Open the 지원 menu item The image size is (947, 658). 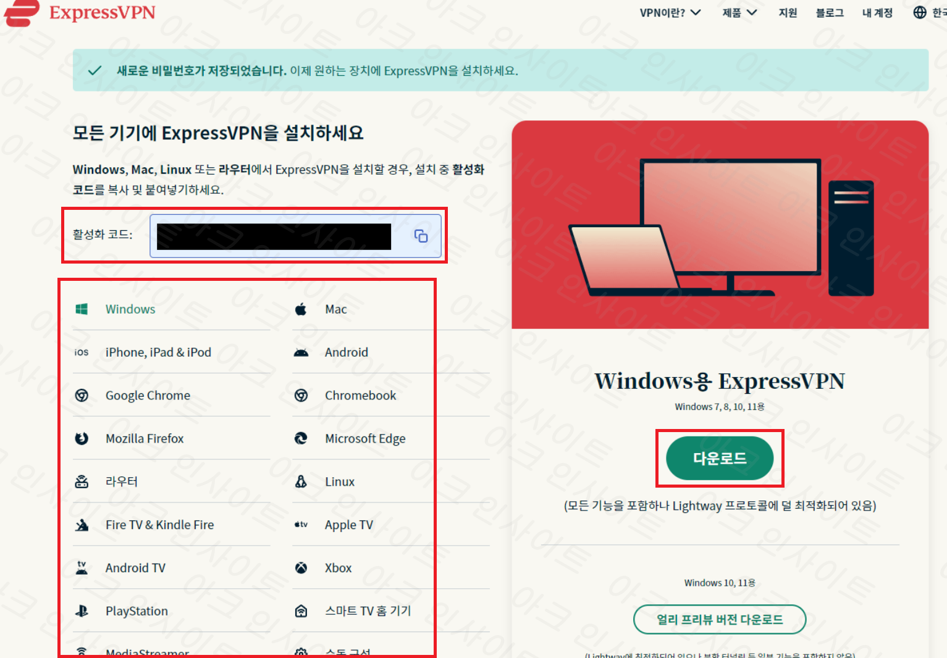[x=788, y=12]
